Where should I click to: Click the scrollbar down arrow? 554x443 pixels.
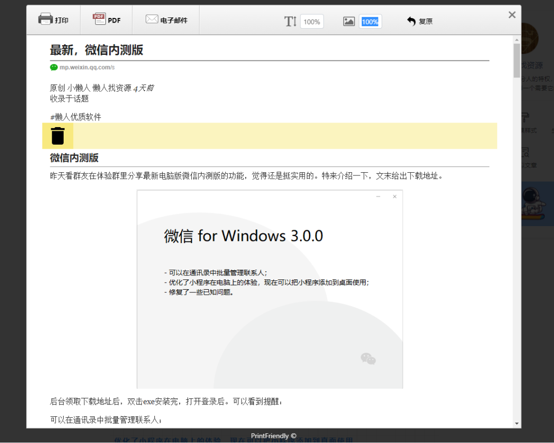(x=517, y=424)
